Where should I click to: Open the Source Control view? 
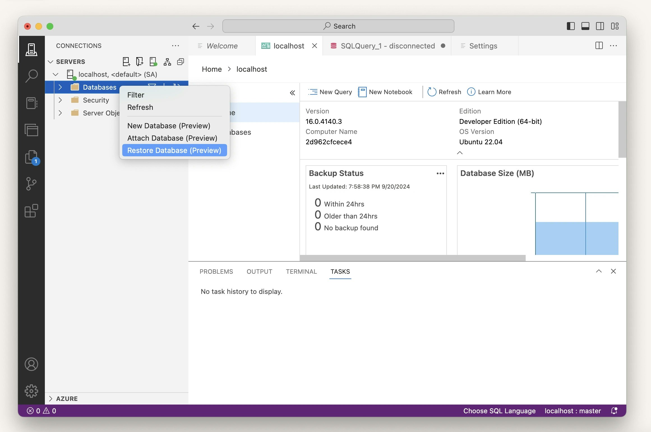pos(31,184)
